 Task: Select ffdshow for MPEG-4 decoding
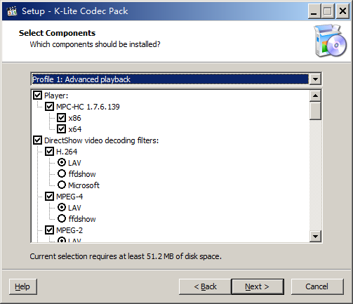coord(62,219)
